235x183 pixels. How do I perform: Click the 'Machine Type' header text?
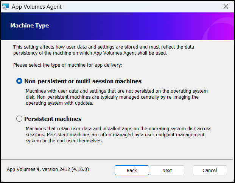point(30,26)
